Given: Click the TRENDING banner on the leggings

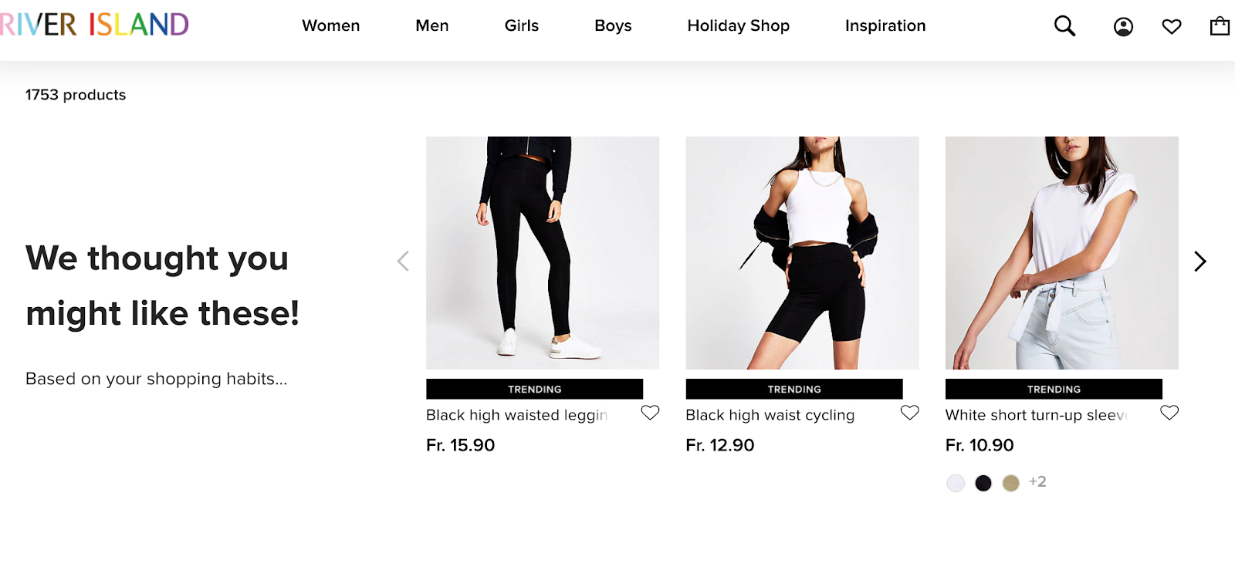Looking at the screenshot, I should (x=534, y=389).
